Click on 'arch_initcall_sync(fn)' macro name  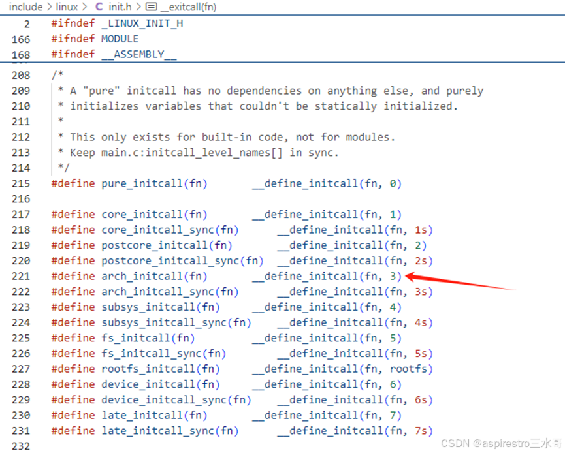(170, 292)
